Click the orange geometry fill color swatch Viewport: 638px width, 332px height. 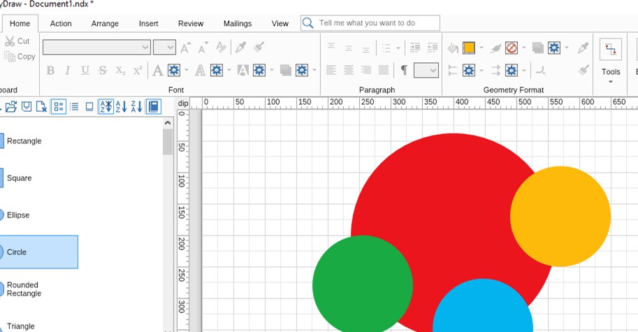point(469,48)
